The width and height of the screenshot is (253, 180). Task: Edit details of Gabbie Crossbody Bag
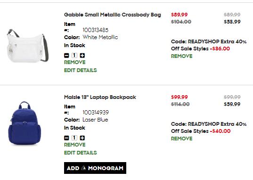(x=81, y=70)
